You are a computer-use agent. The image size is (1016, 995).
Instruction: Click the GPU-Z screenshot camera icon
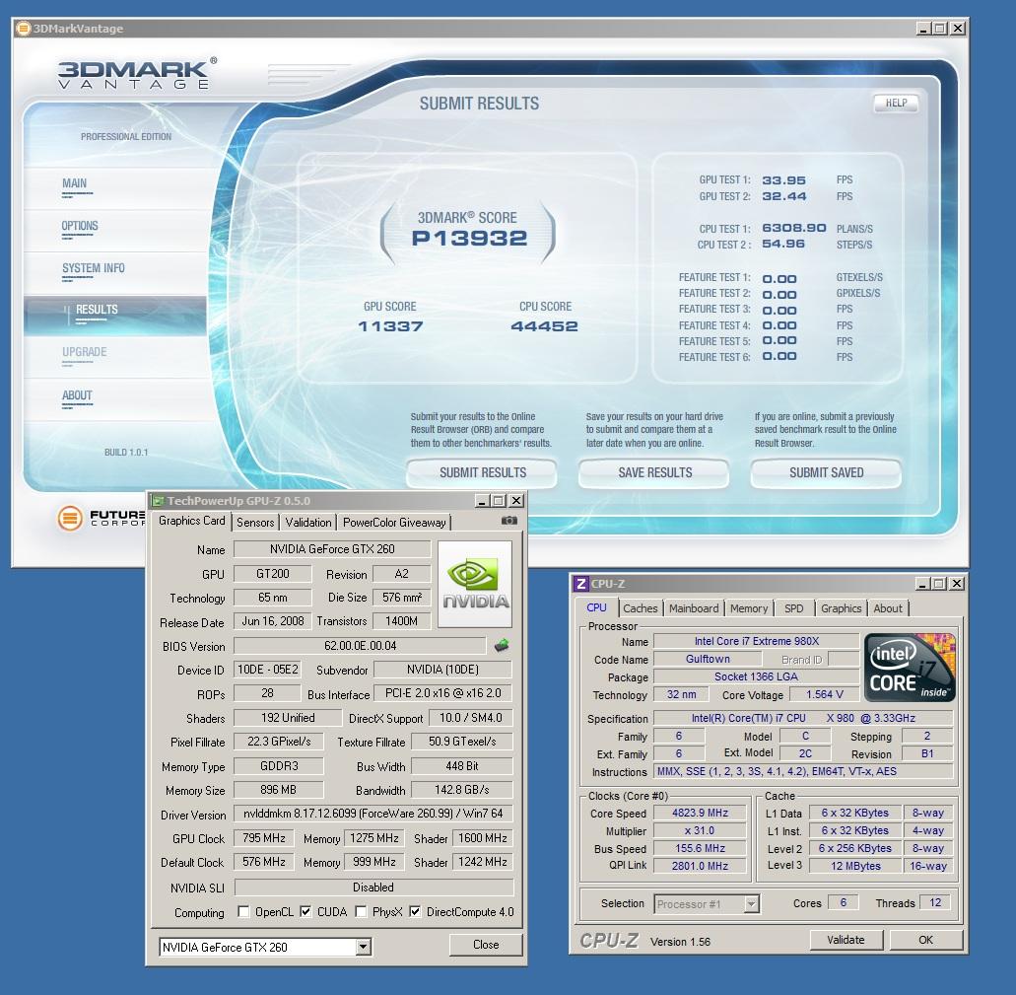(x=509, y=521)
